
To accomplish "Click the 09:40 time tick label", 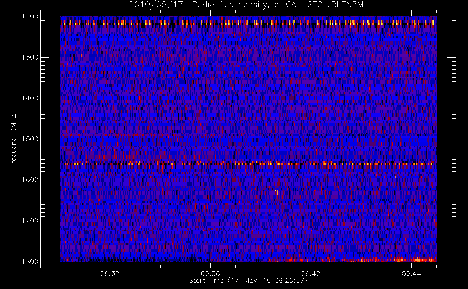I will click(311, 274).
